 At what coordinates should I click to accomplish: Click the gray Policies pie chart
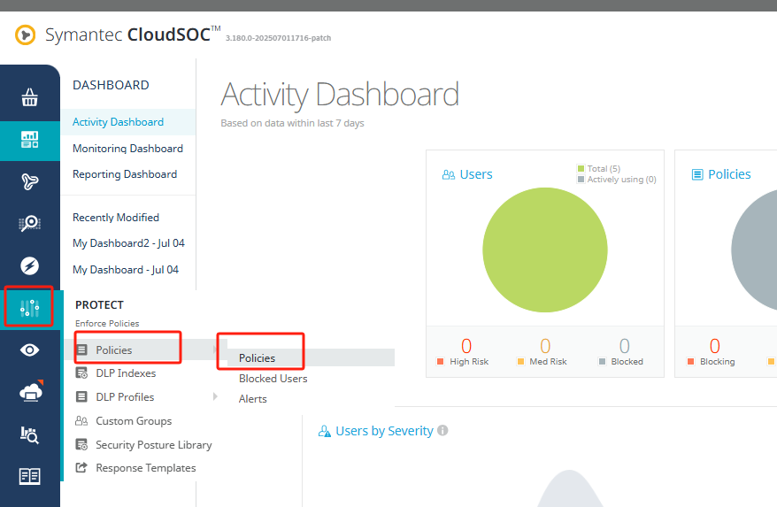[x=754, y=250]
